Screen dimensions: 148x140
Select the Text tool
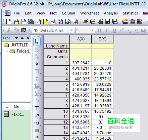(x=37, y=108)
